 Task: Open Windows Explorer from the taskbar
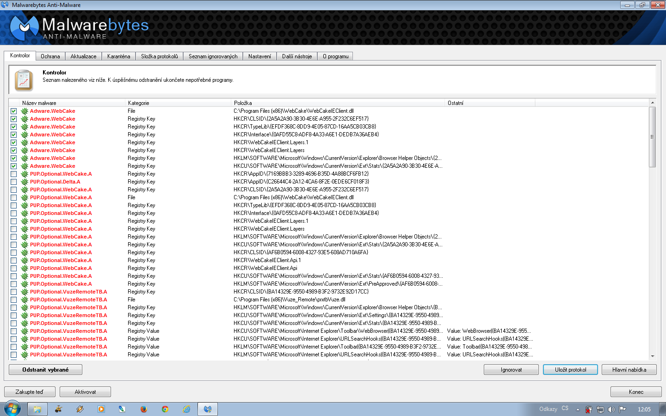click(37, 409)
